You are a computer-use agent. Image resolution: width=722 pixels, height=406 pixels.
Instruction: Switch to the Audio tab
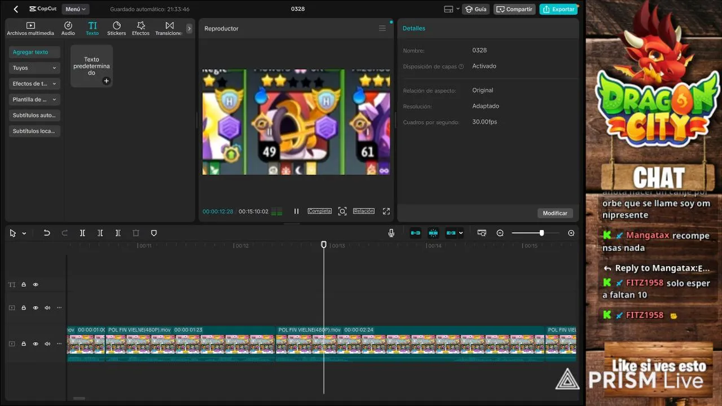(68, 29)
